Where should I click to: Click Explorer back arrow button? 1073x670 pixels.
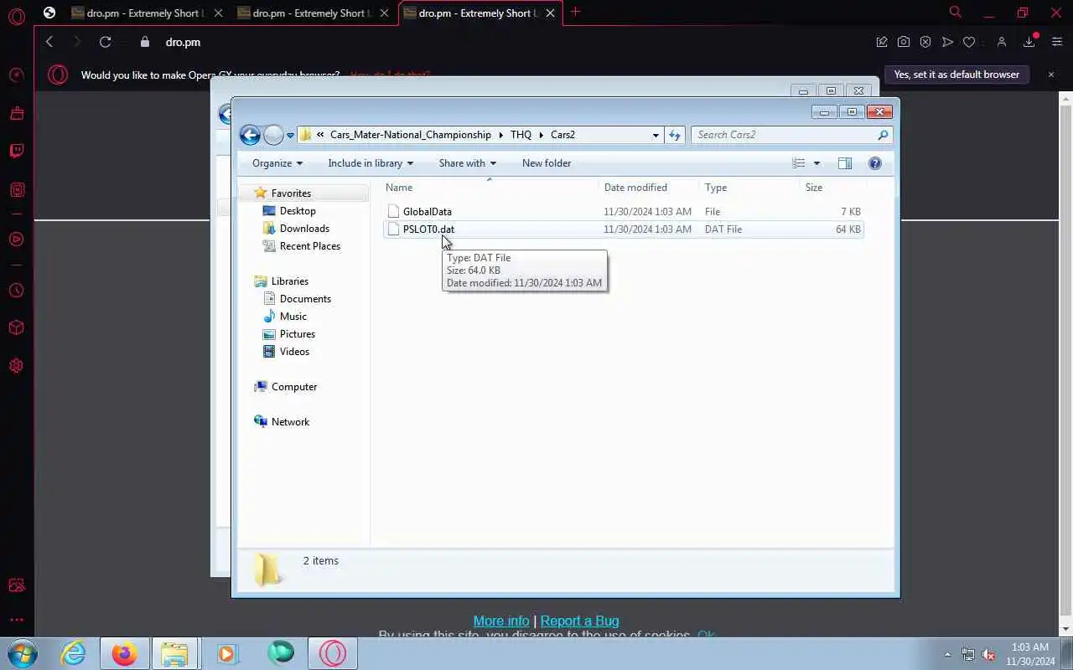click(x=250, y=135)
